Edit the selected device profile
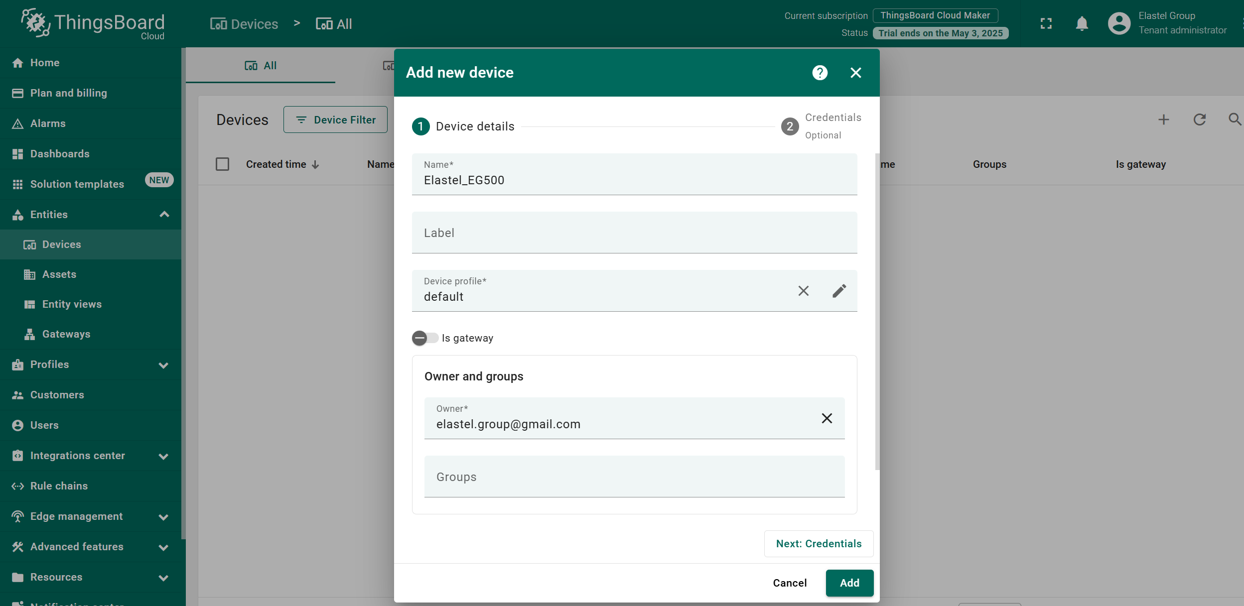 (x=838, y=291)
